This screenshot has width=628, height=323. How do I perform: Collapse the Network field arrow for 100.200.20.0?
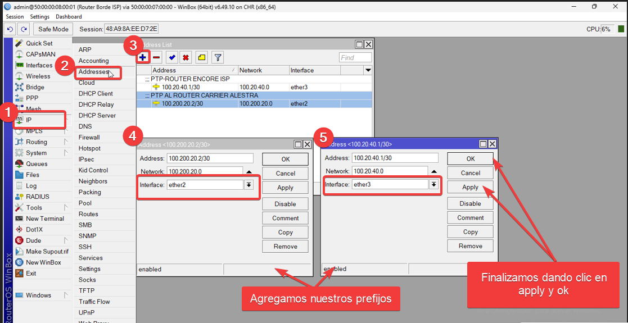pos(249,171)
